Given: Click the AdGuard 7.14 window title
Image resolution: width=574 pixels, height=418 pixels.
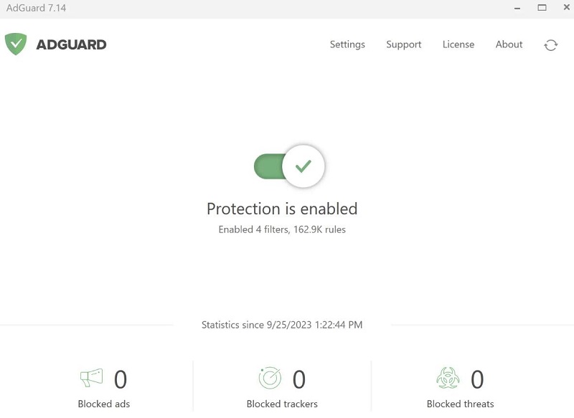Looking at the screenshot, I should click(x=37, y=8).
